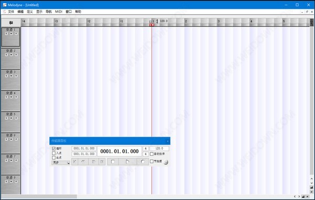Viewport: 315px width, 200px height.
Task: Toggle the M button on track 轨道 5
Action: pos(11,118)
